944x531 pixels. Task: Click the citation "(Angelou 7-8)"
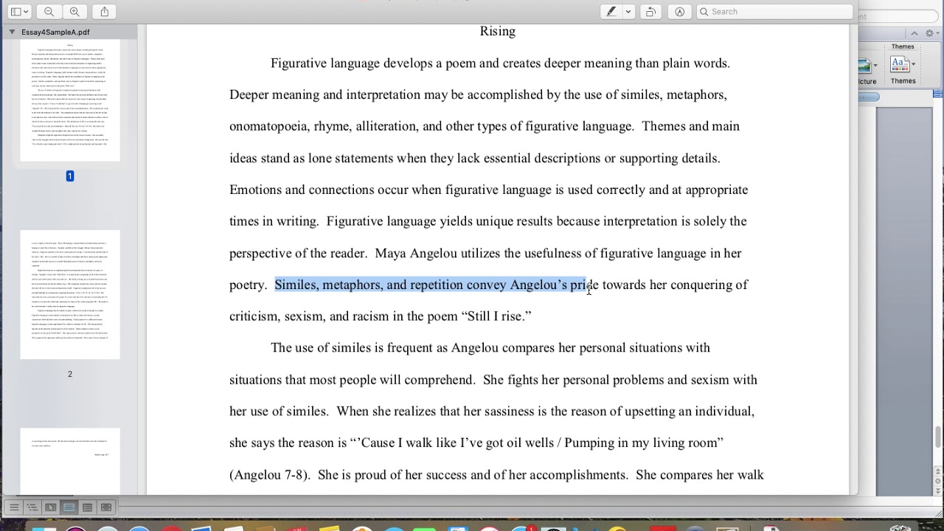point(269,475)
